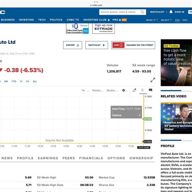Play the related EV battery video
This screenshot has width=192, height=192.
click(176, 118)
